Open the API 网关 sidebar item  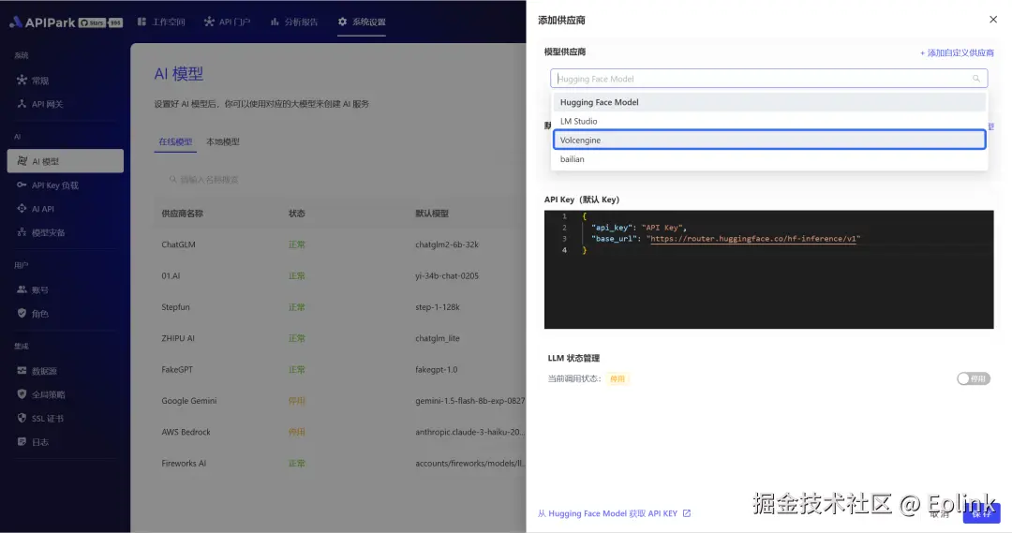pyautogui.click(x=66, y=104)
